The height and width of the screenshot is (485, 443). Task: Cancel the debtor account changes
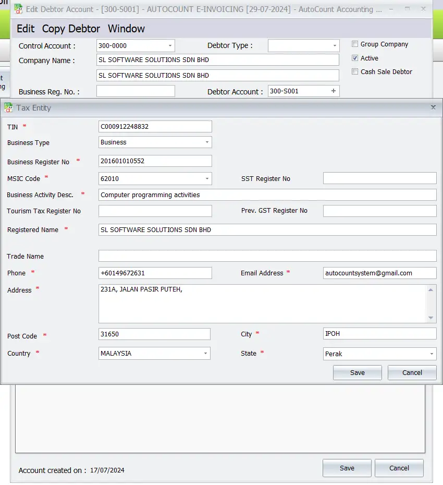[399, 468]
